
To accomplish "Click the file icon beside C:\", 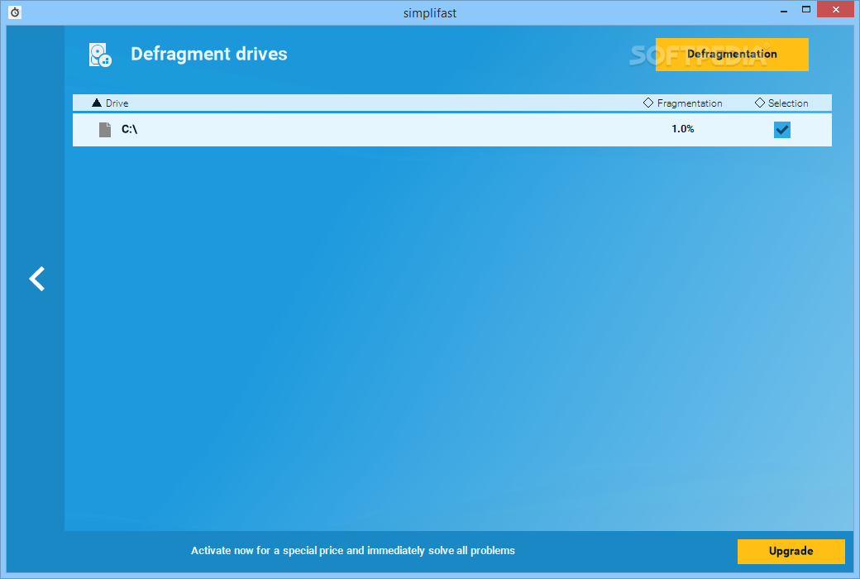I will coord(105,130).
